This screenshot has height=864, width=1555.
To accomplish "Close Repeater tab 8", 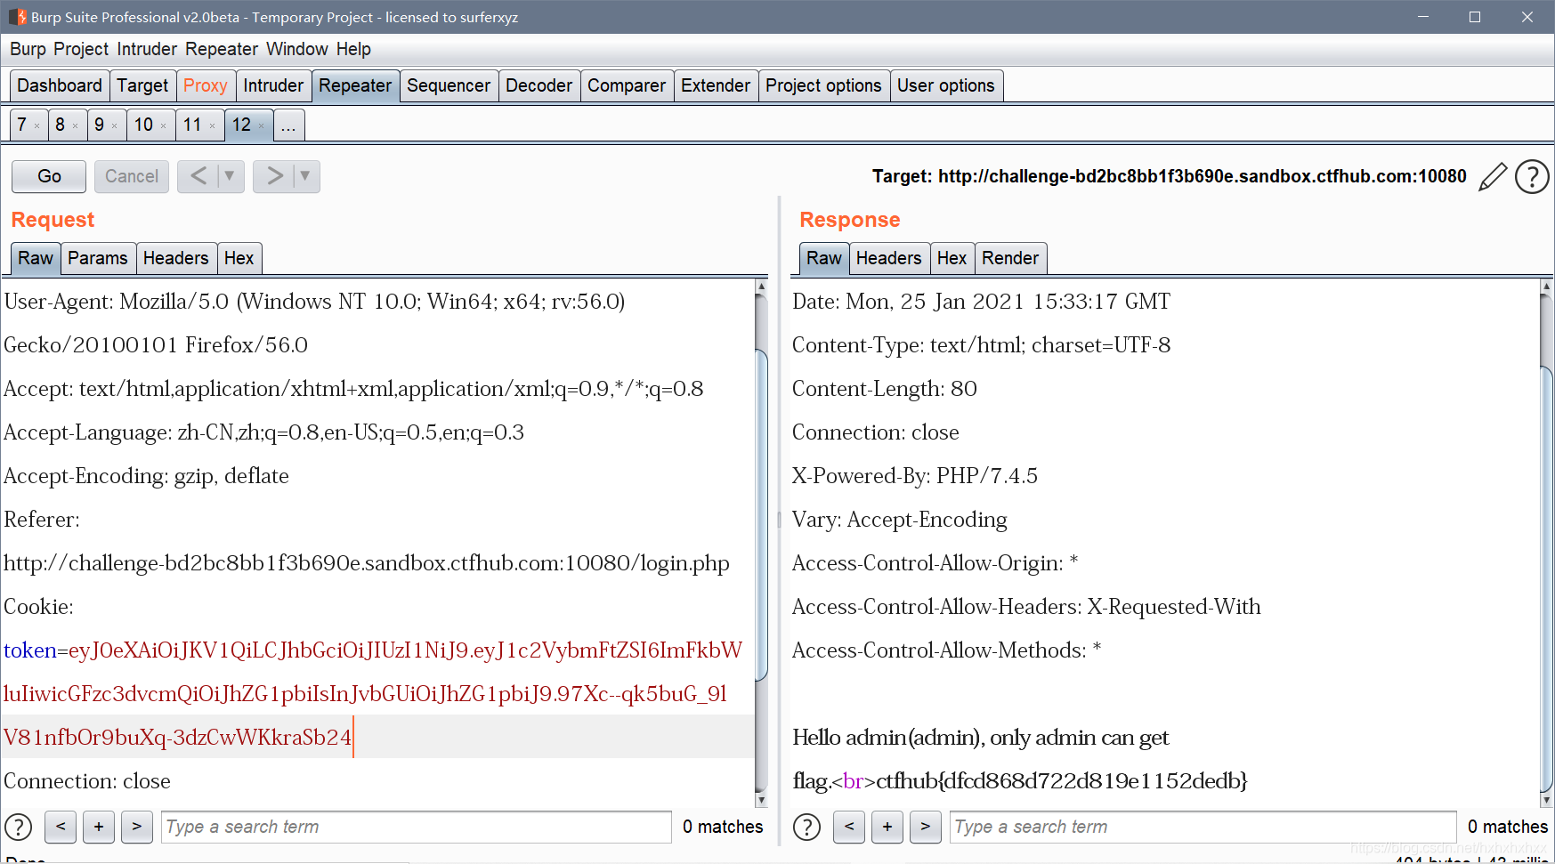I will click(x=75, y=126).
